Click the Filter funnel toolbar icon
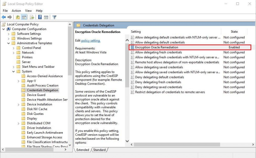256x158 pixels. (54, 17)
